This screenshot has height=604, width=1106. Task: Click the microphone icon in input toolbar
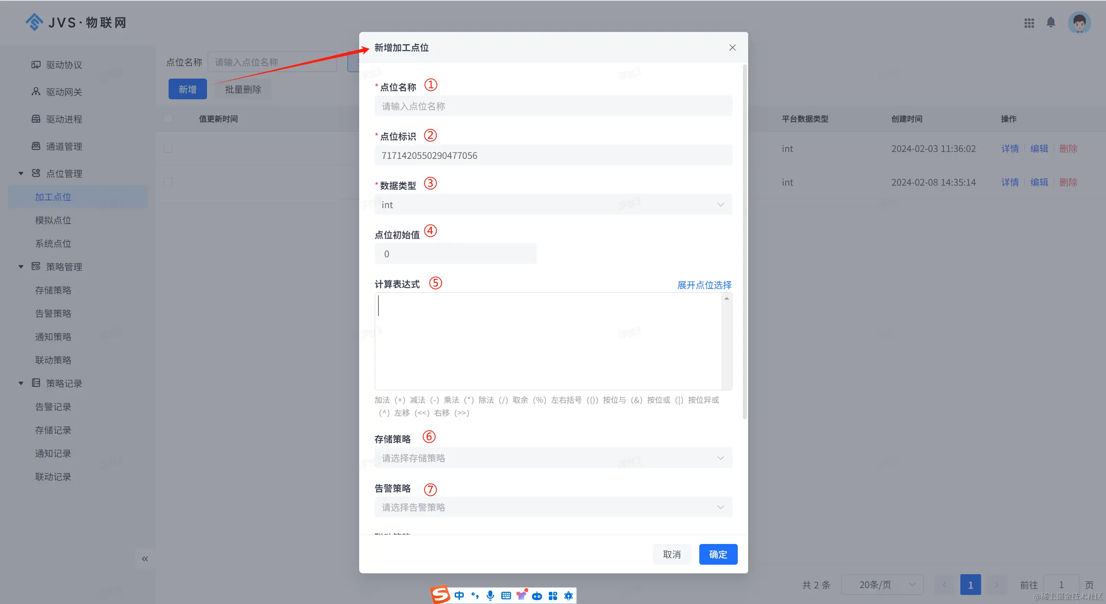[490, 596]
